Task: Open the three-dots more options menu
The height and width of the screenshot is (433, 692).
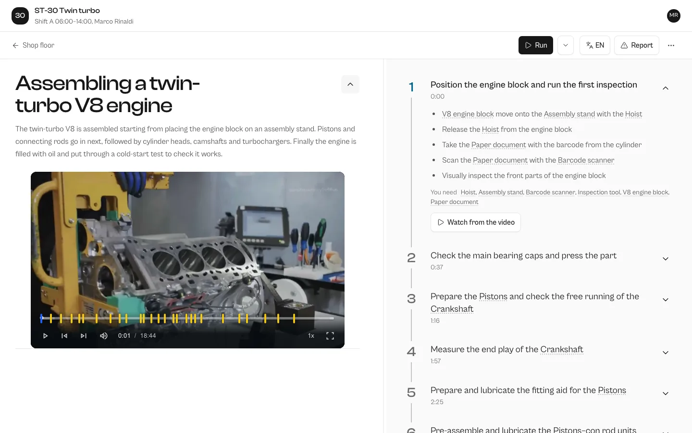Action: [x=671, y=45]
